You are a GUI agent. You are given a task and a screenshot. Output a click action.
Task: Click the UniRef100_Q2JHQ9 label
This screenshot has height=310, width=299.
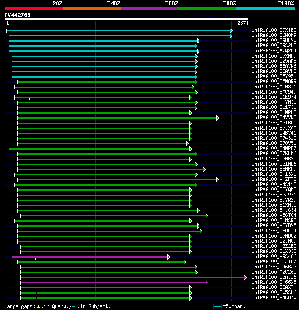coord(274,241)
